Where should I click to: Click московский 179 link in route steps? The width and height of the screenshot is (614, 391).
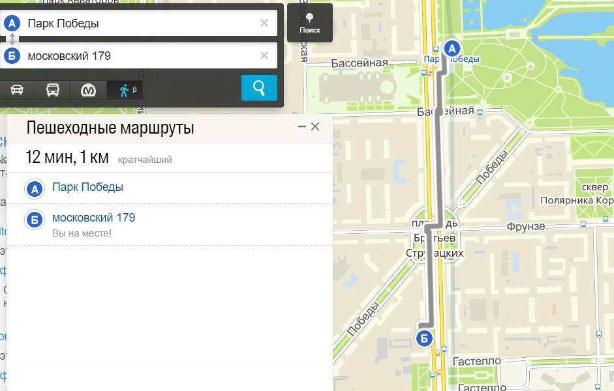pyautogui.click(x=93, y=218)
